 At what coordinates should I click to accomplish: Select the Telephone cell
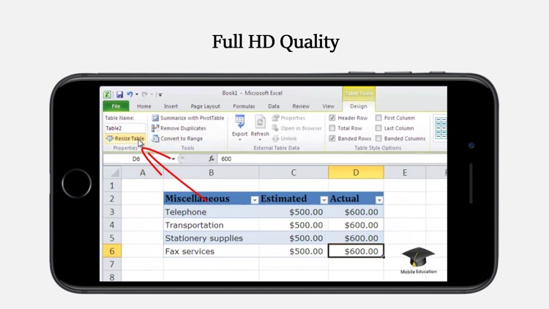coord(211,212)
